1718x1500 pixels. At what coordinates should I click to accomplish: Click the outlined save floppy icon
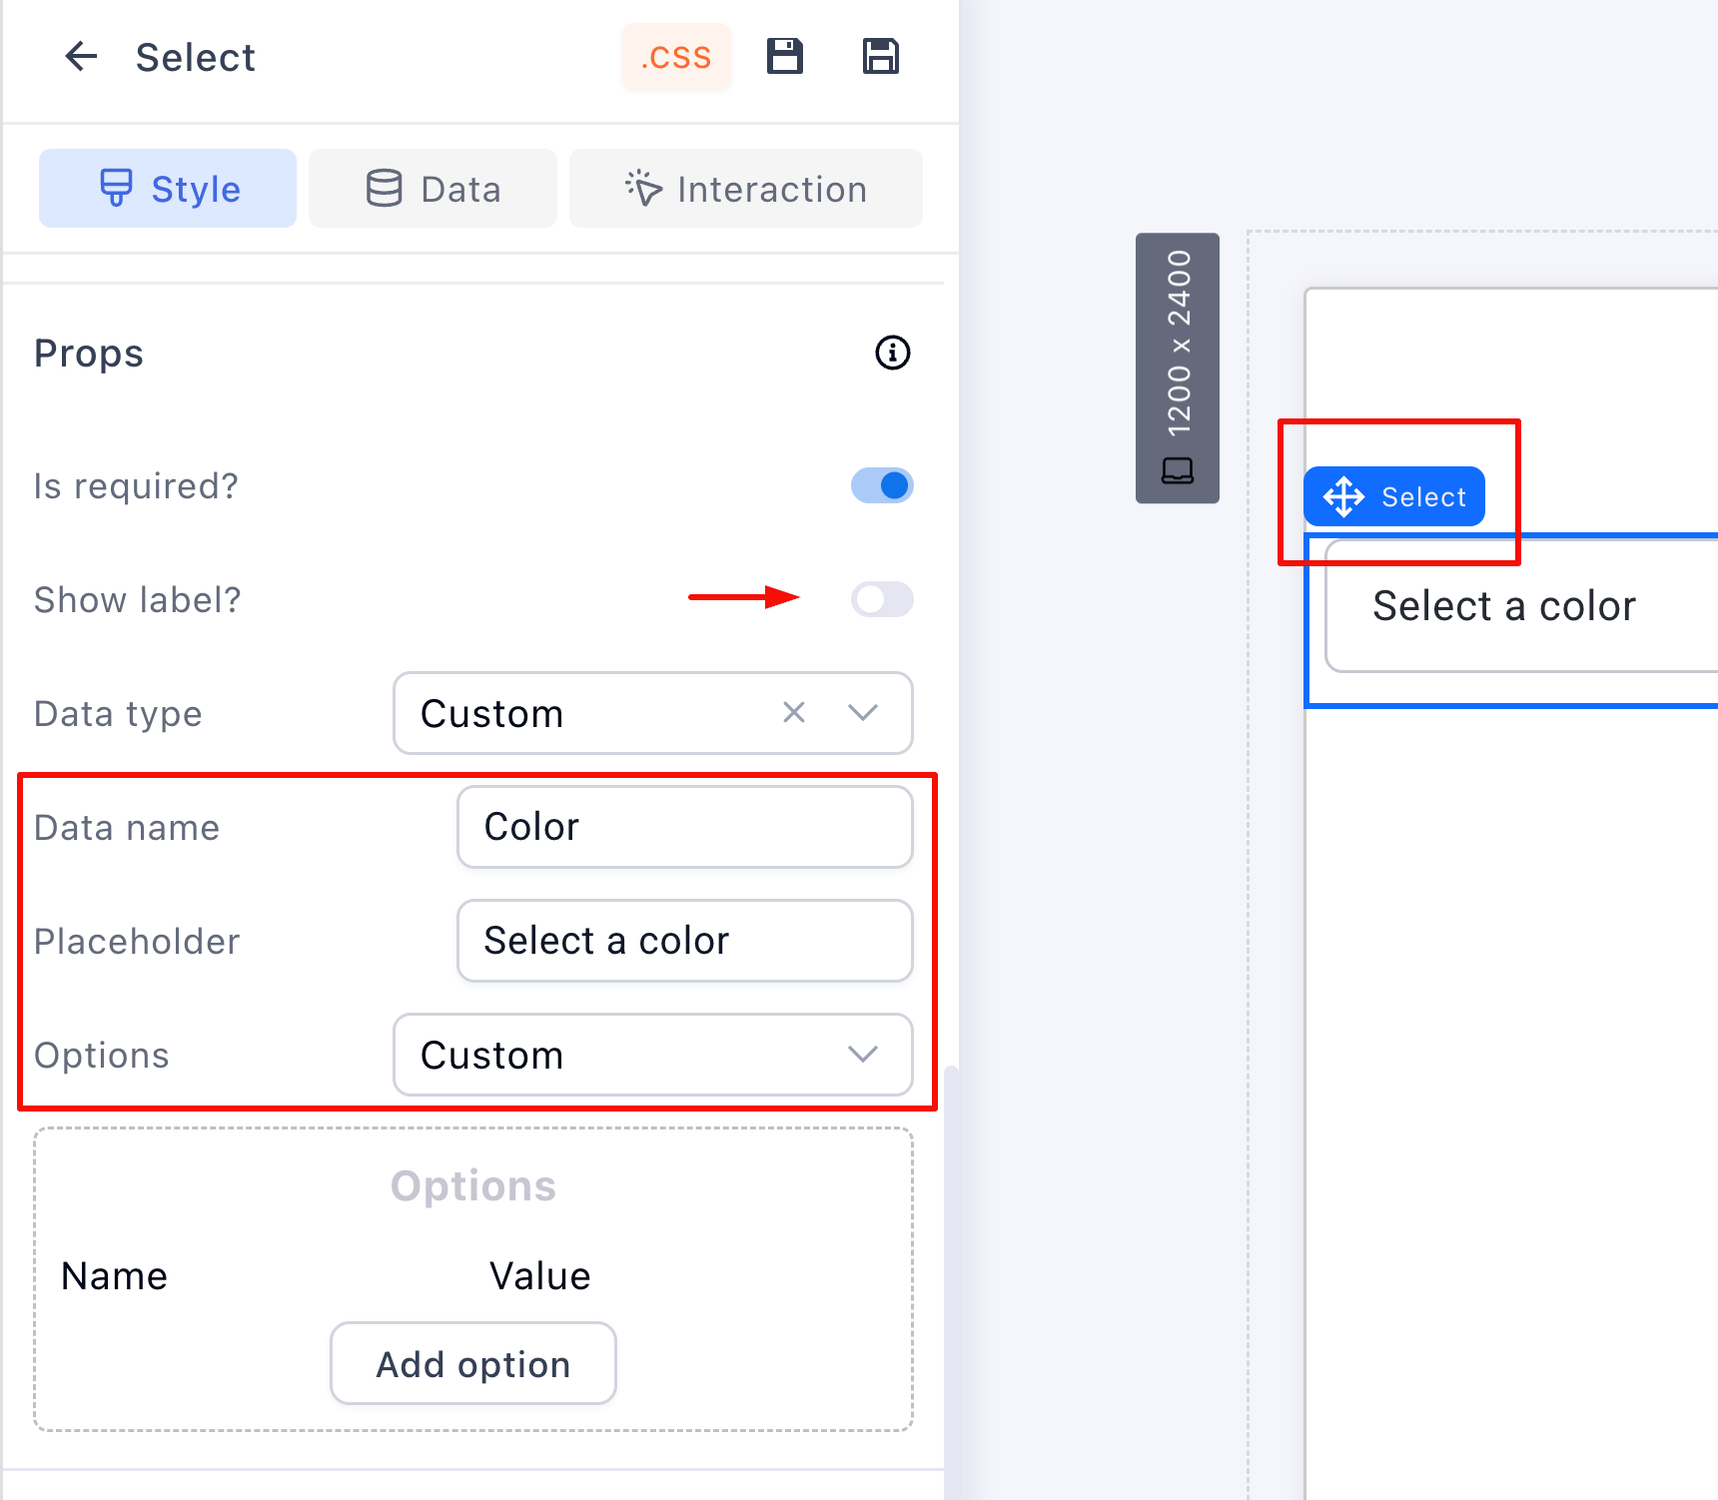click(880, 57)
